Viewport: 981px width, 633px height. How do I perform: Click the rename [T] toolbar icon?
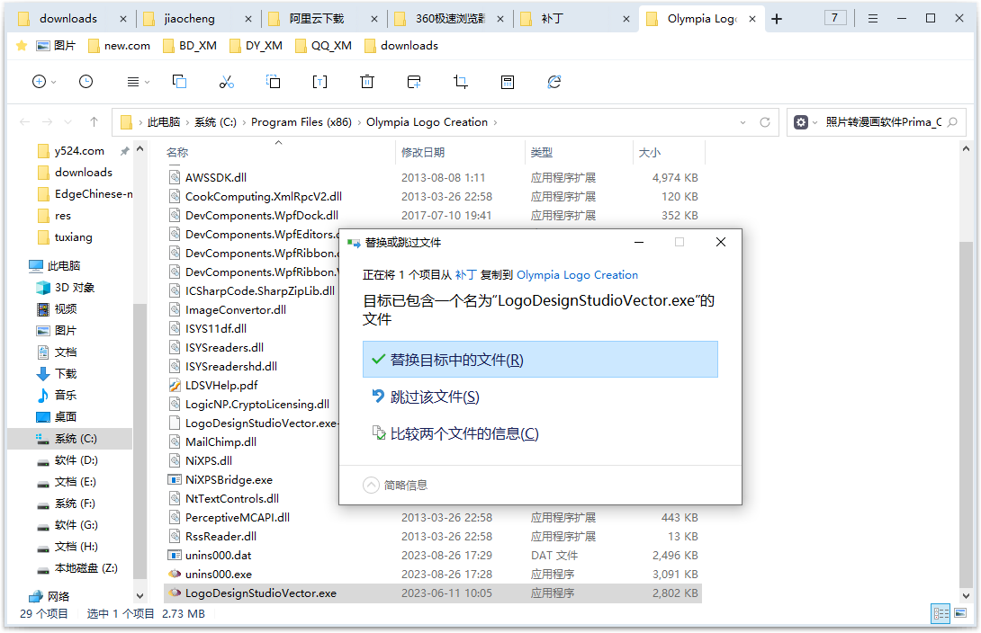tap(319, 82)
